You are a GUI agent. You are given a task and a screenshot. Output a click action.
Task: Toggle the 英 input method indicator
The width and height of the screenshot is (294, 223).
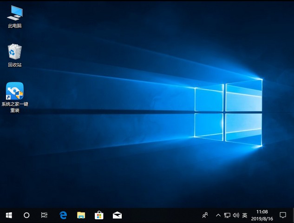tap(245, 215)
